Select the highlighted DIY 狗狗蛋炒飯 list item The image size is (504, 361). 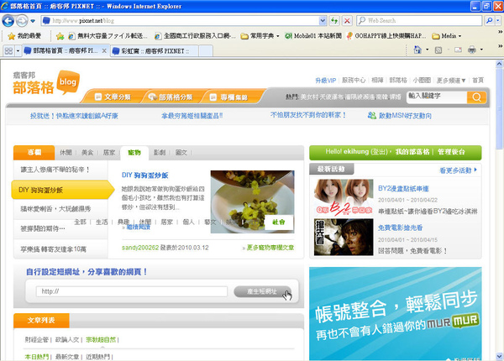point(62,190)
